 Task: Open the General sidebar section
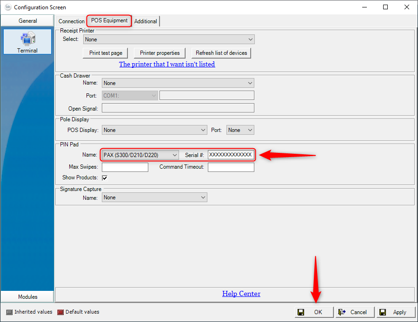27,21
